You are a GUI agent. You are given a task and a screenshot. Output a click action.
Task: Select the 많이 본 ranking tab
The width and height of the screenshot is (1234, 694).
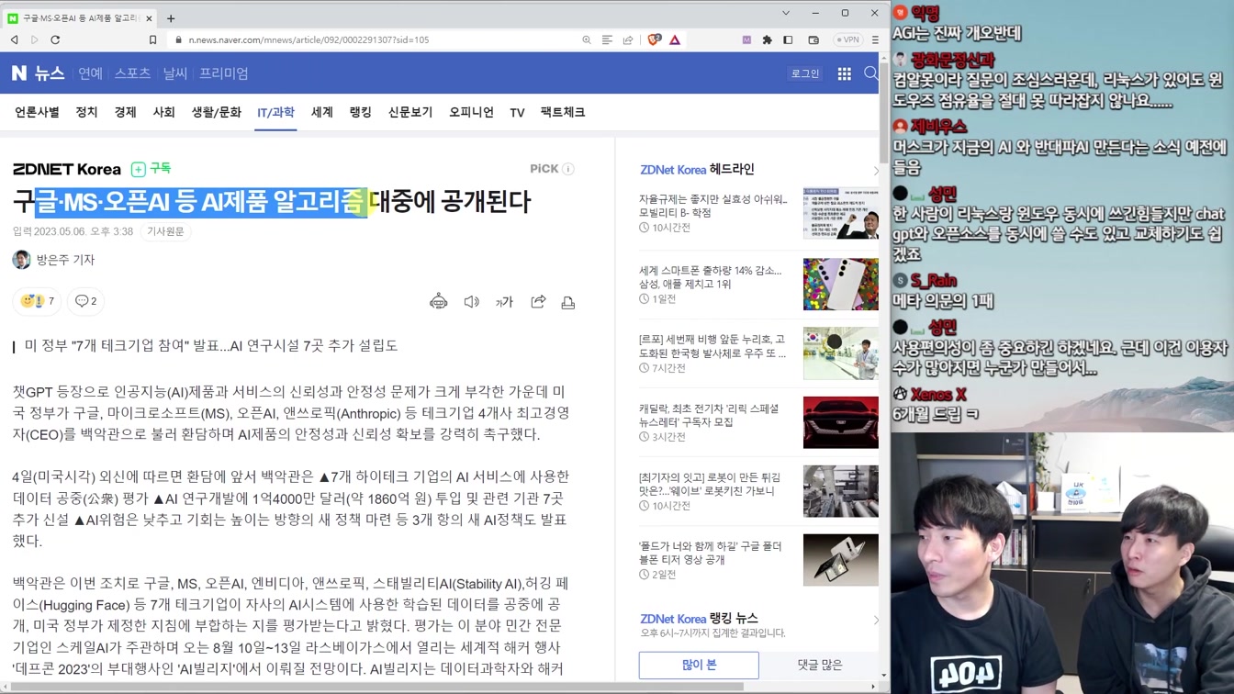coord(699,665)
